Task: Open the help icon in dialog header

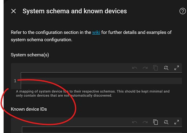Action: coord(183,11)
